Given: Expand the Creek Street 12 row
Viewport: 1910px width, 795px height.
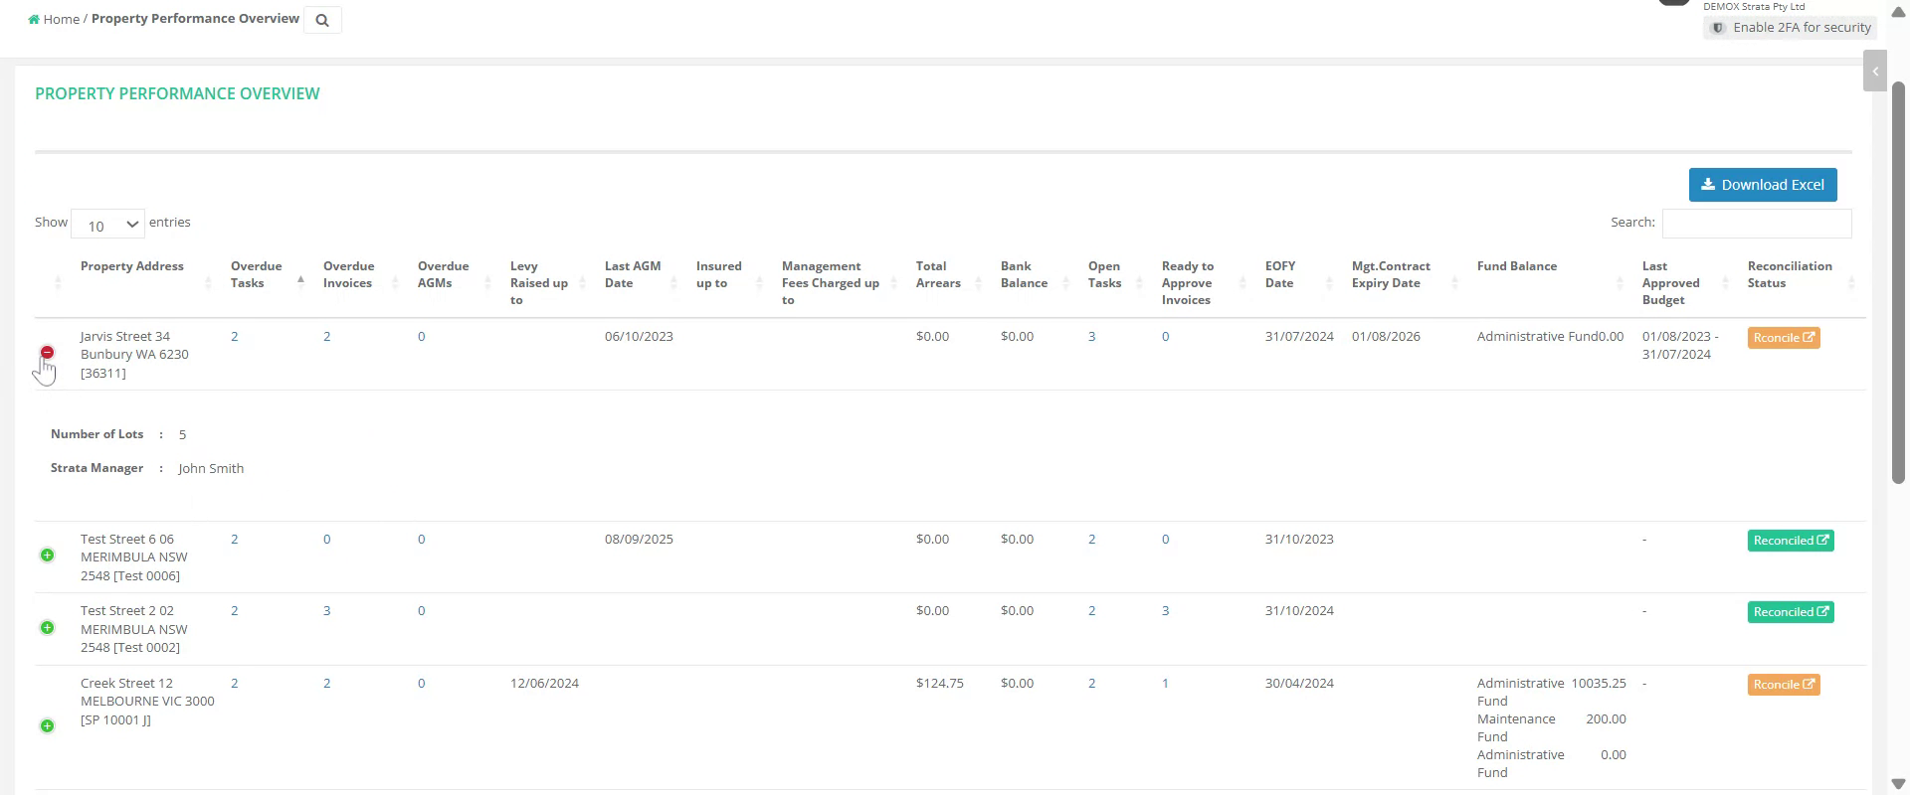Looking at the screenshot, I should pyautogui.click(x=47, y=726).
